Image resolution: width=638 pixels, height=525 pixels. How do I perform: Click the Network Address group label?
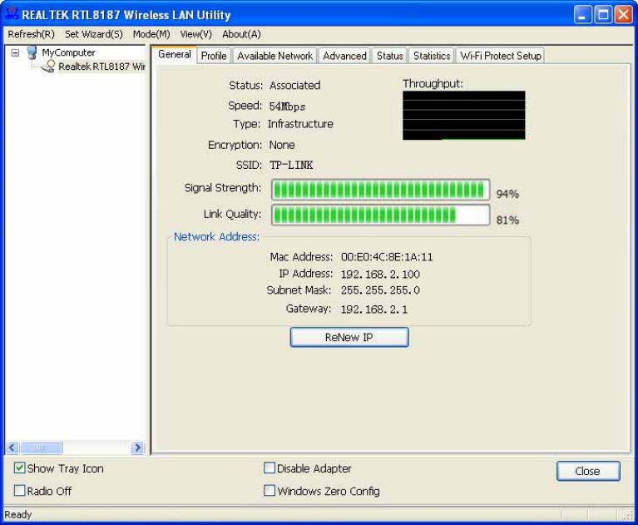(216, 236)
